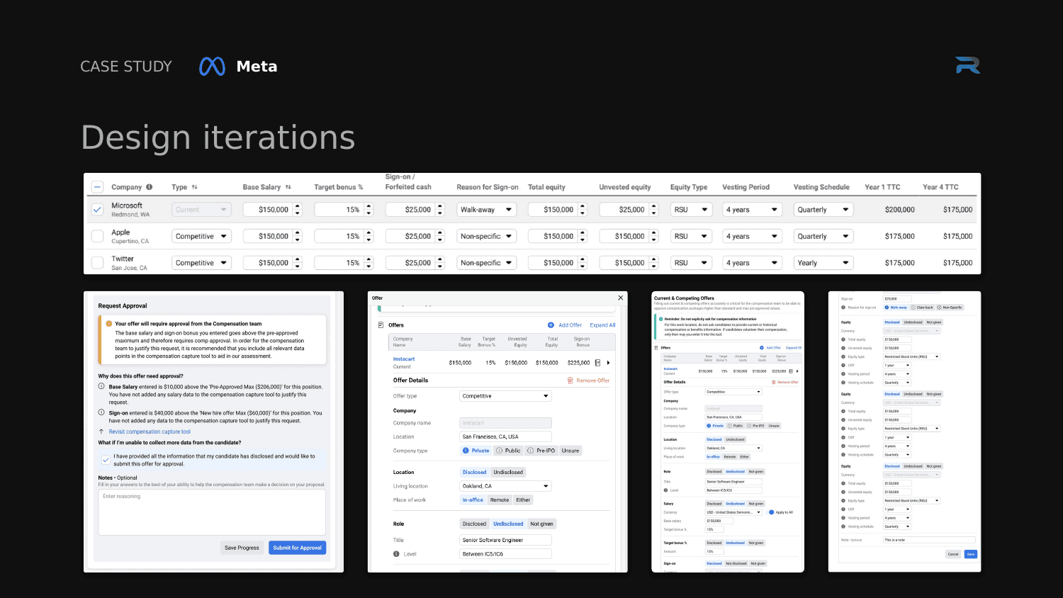The image size is (1063, 598).
Task: Sort by the Type column arrows icon
Action: (x=194, y=187)
